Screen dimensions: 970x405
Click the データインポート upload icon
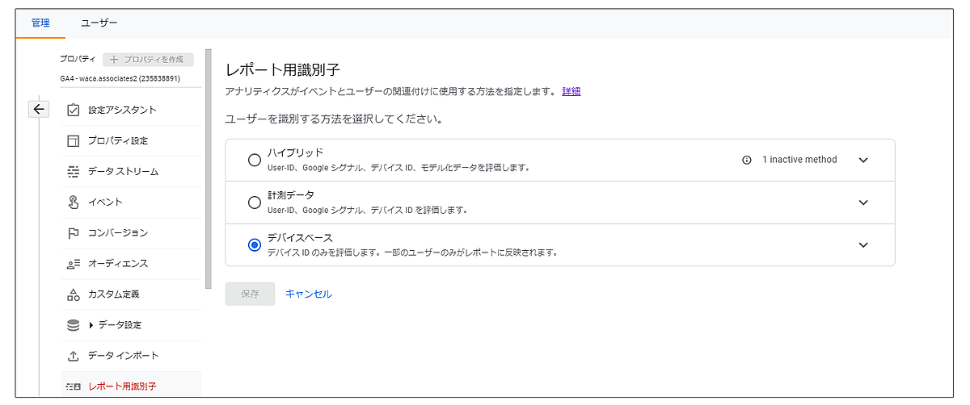[x=74, y=356]
